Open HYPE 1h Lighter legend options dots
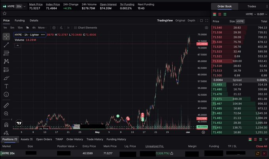 [x=43, y=34]
